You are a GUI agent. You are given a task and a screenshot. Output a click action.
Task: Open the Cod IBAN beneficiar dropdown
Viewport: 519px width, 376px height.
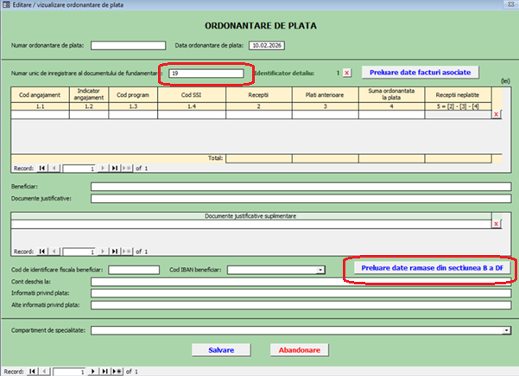320,270
